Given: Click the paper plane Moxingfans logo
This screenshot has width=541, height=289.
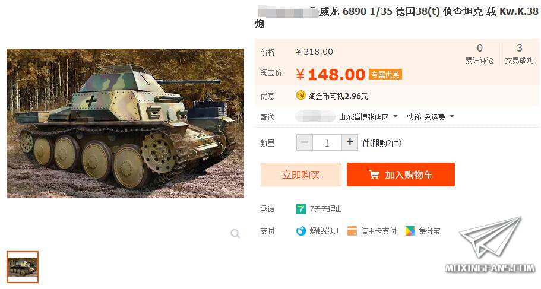Looking at the screenshot, I should [491, 244].
